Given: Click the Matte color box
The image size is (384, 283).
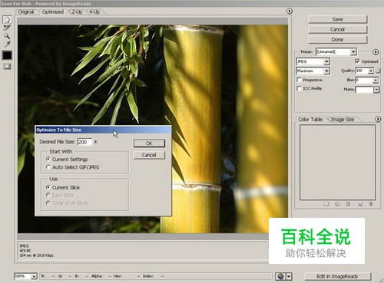Looking at the screenshot, I should [x=364, y=90].
